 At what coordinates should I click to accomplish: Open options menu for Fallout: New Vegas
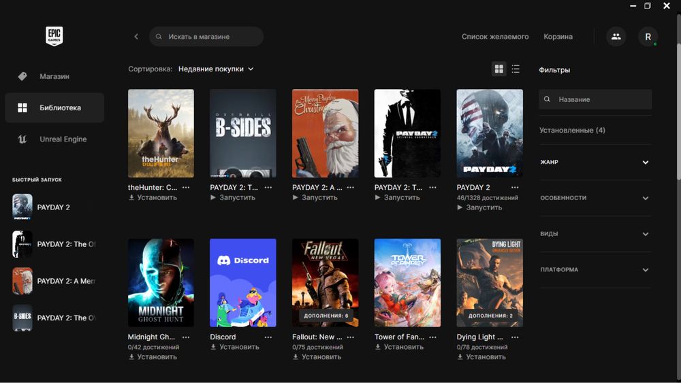tap(351, 337)
